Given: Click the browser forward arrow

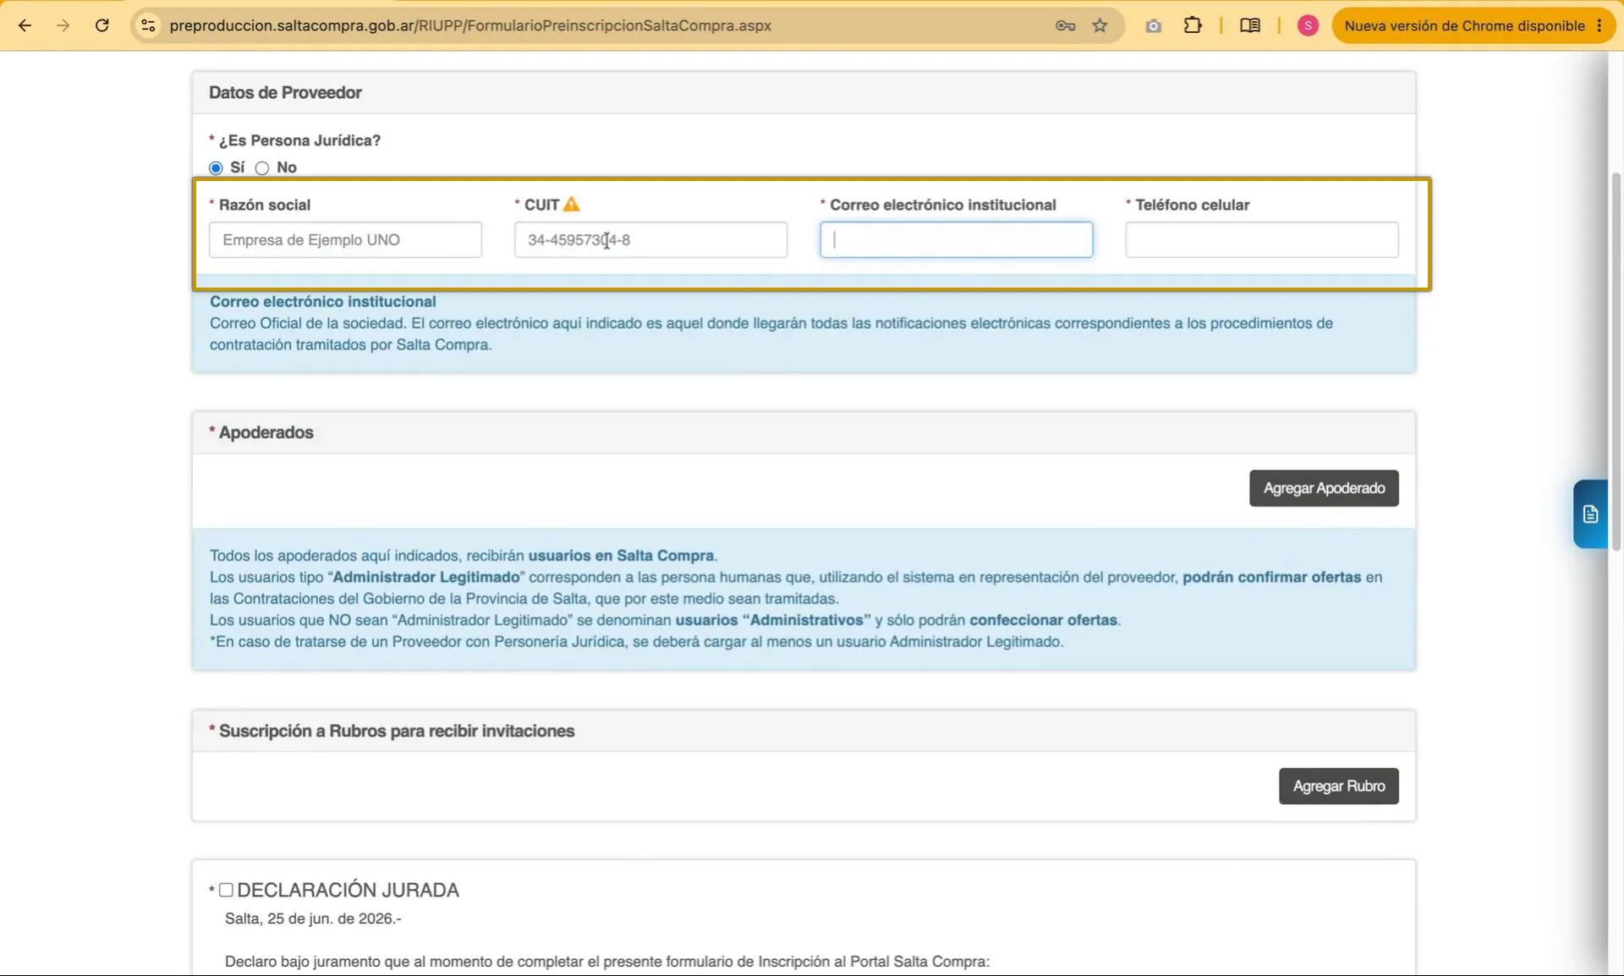Looking at the screenshot, I should pyautogui.click(x=63, y=25).
